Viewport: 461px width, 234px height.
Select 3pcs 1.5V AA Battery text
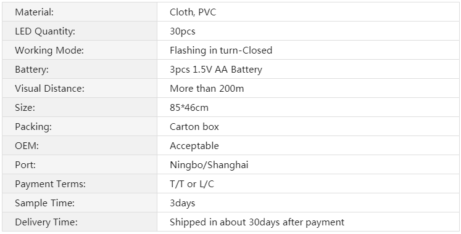(x=216, y=70)
